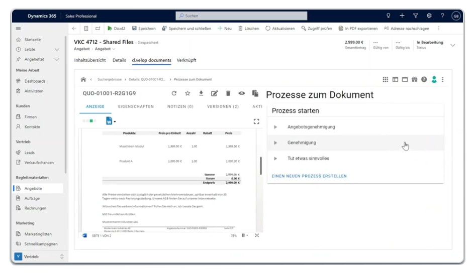Expand the record header chevron
The height and width of the screenshot is (274, 470).
point(453,45)
